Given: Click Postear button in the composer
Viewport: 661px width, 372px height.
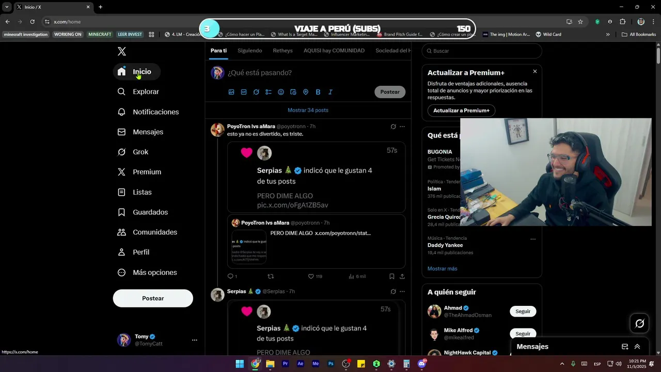Looking at the screenshot, I should pyautogui.click(x=390, y=92).
